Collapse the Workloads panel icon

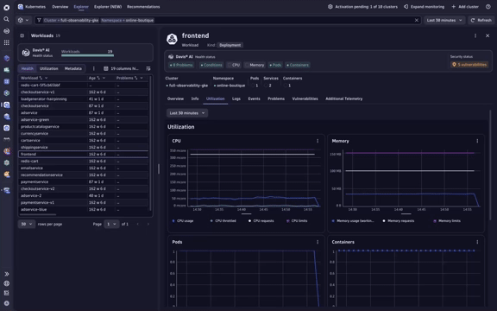(22, 35)
